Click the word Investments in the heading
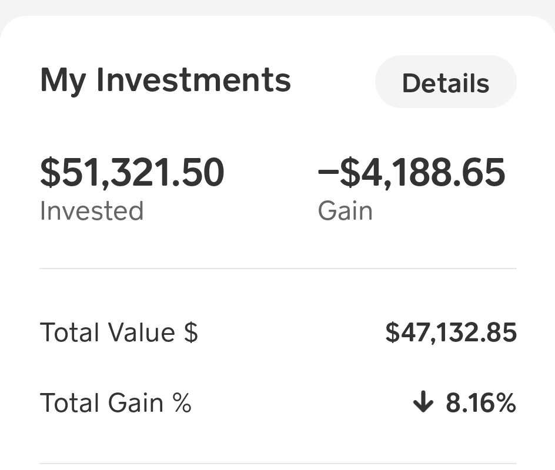 (193, 79)
